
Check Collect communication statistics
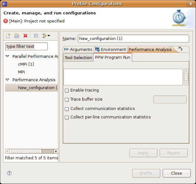(67, 109)
